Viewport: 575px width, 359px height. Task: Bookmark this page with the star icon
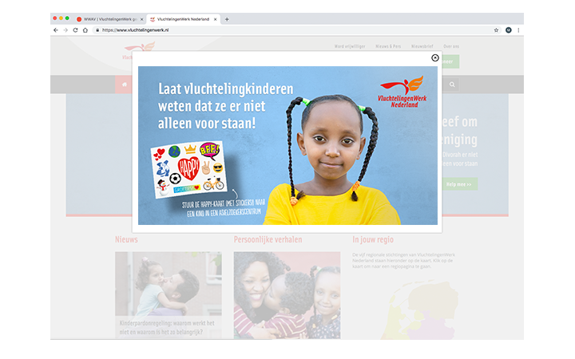[x=496, y=30]
